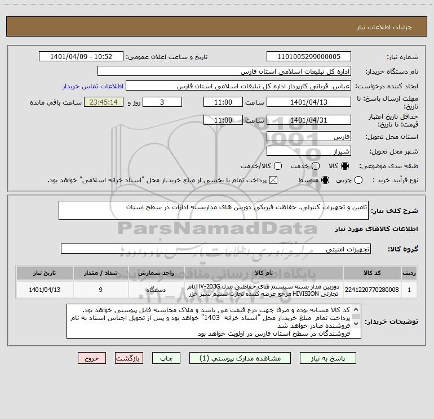Click the remaining days field showing 3
The width and height of the screenshot is (434, 419).
(162, 102)
